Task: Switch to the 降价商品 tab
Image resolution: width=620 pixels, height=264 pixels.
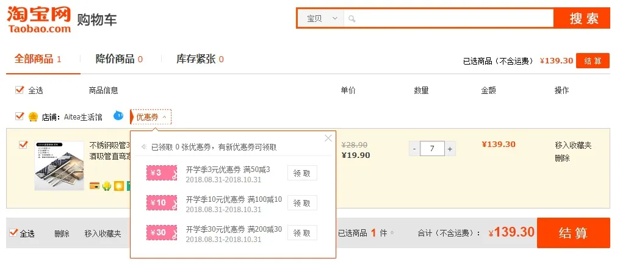Action: tap(119, 59)
